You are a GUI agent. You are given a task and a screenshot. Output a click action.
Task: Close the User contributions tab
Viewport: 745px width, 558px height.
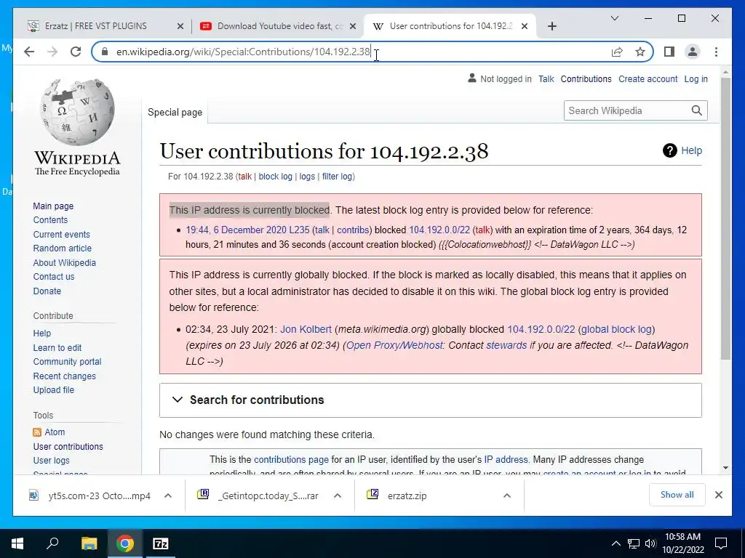click(x=525, y=26)
